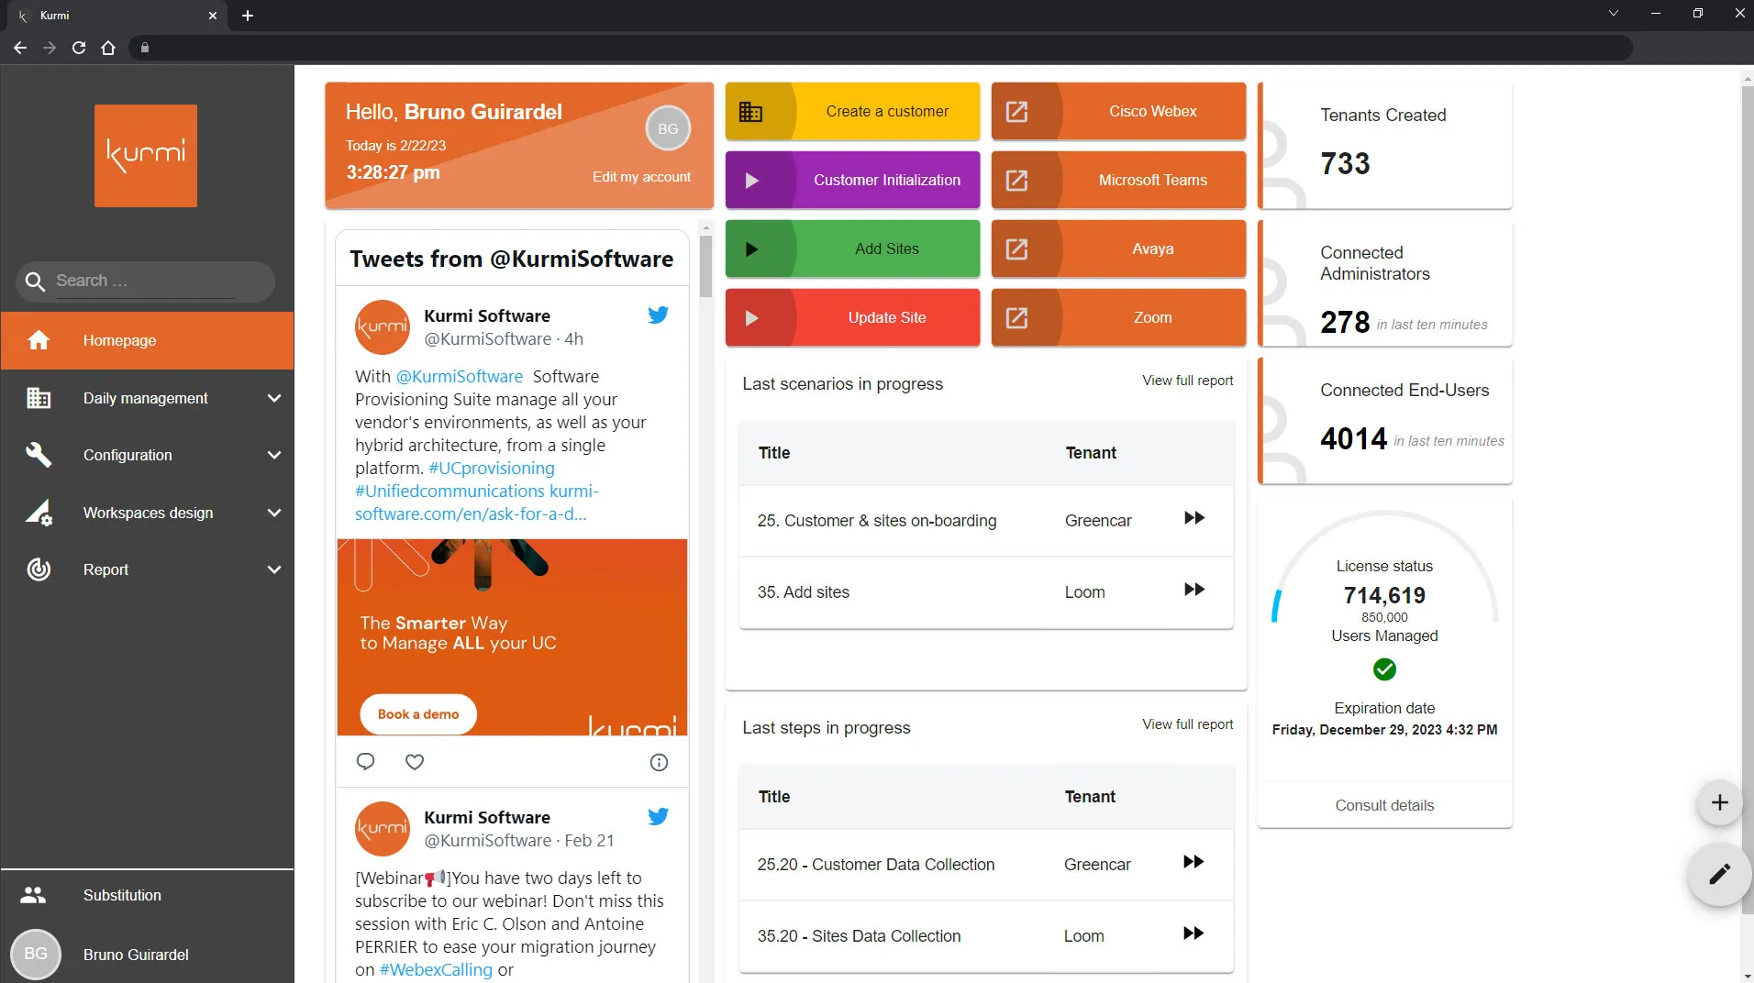This screenshot has height=983, width=1754.
Task: Click the fast-forward icon for Customer & sites on-boarding
Action: (1193, 518)
